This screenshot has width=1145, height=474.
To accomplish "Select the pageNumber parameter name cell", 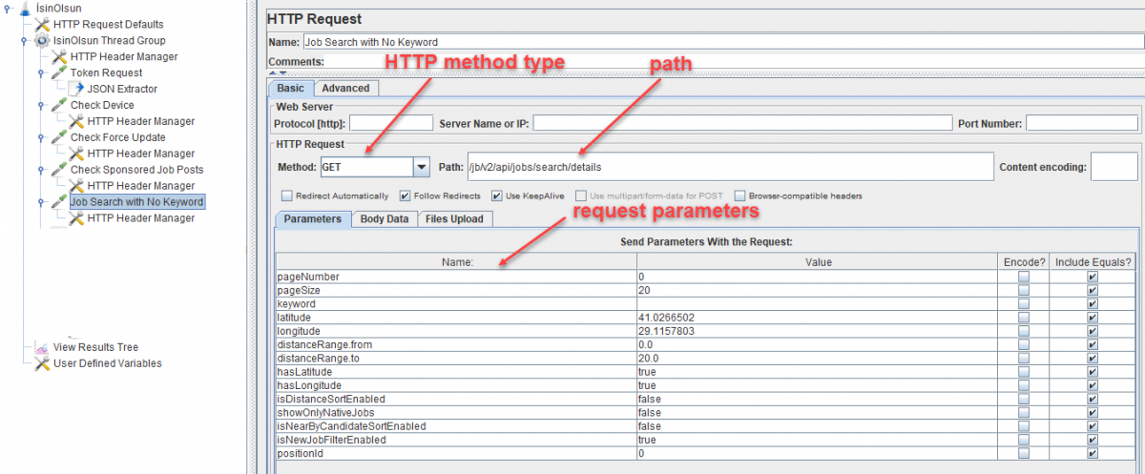I will tap(456, 277).
